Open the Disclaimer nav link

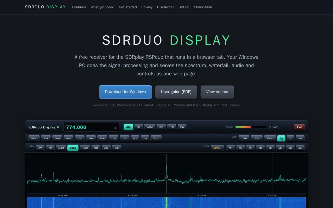(x=165, y=7)
